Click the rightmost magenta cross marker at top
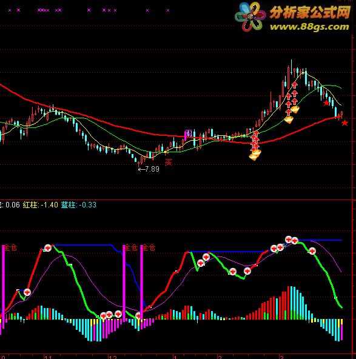 point(168,10)
